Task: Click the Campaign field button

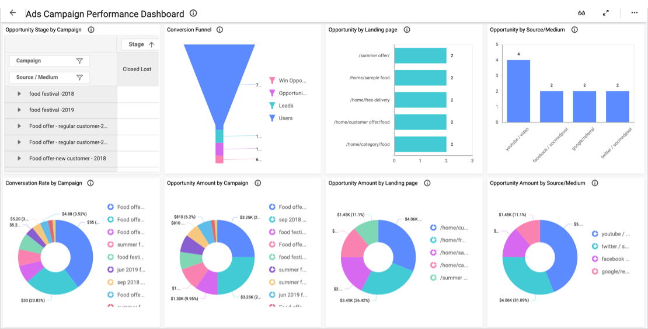Action: 49,61
